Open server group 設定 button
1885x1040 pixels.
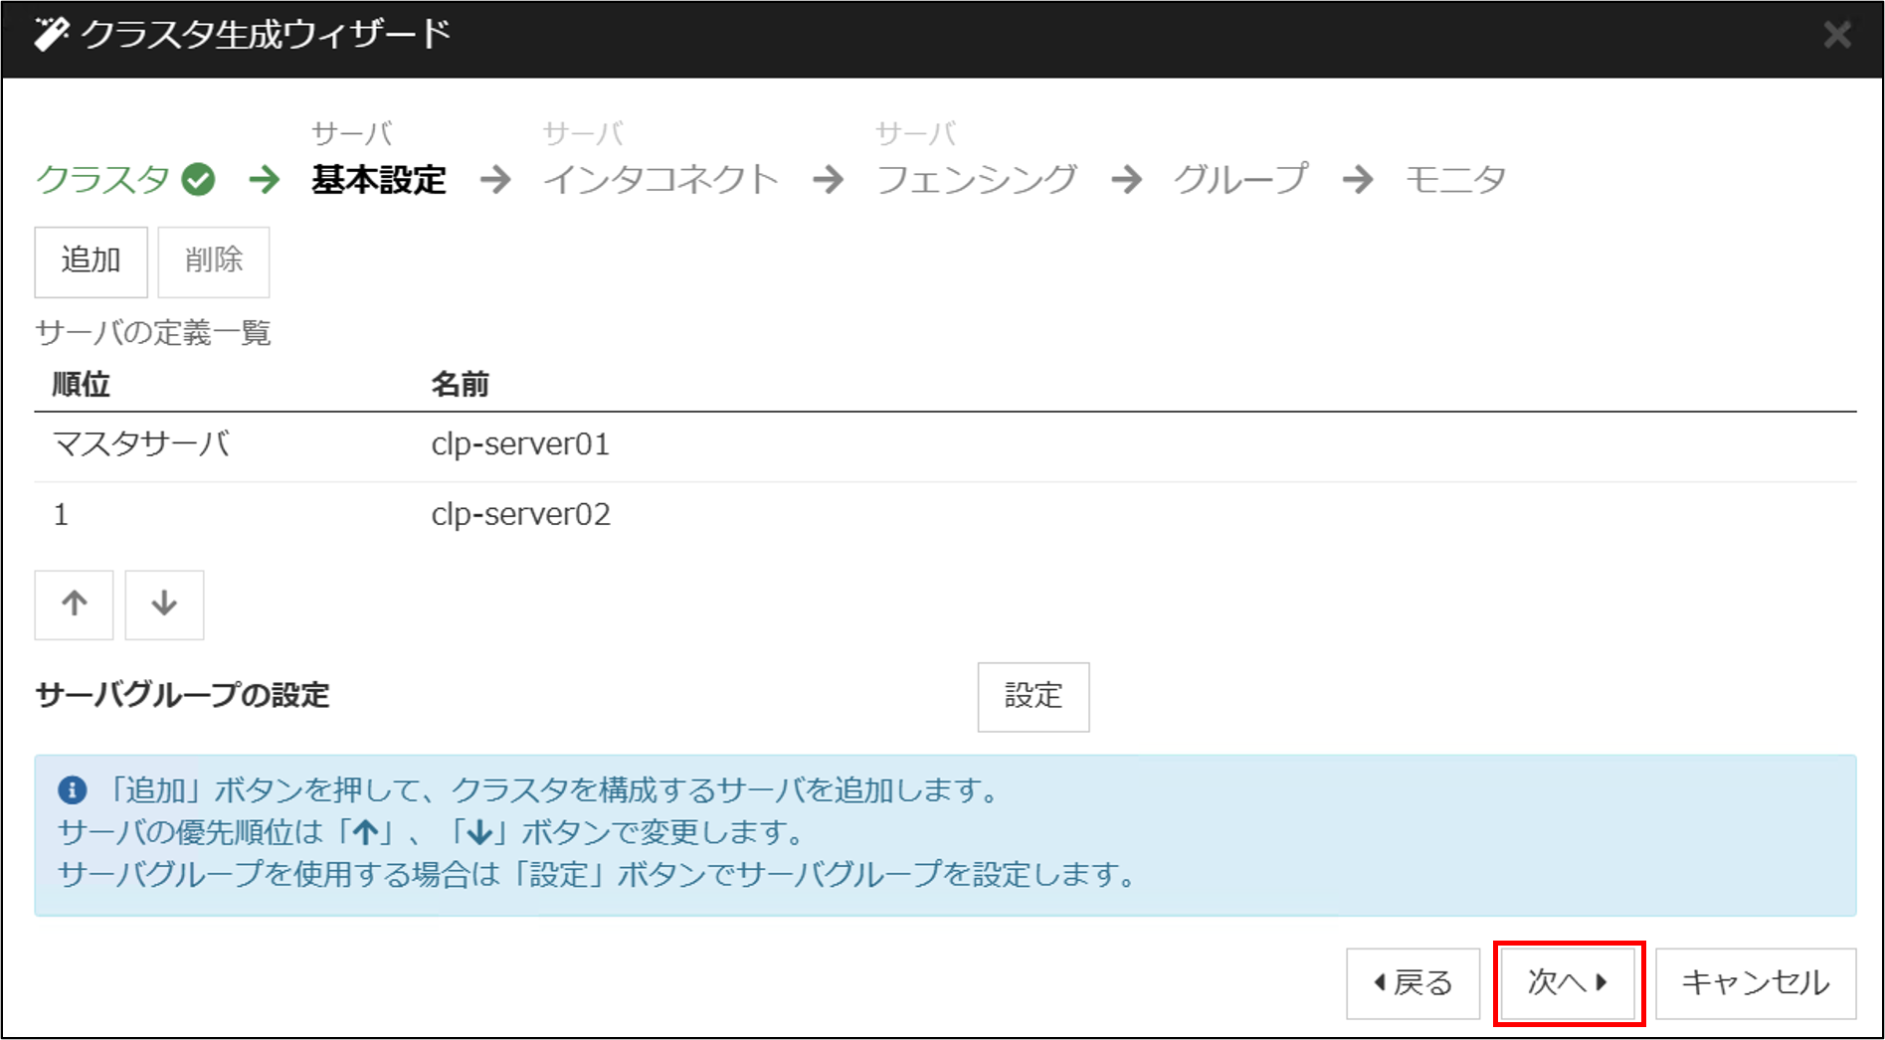(x=1033, y=697)
